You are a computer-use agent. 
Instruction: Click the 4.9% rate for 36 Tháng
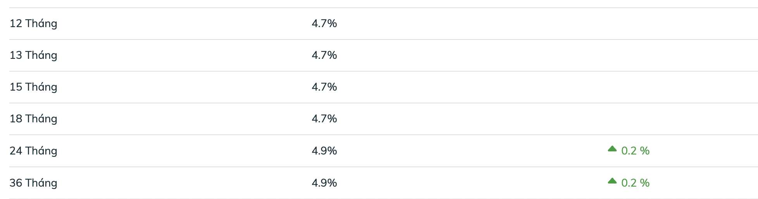(x=324, y=183)
